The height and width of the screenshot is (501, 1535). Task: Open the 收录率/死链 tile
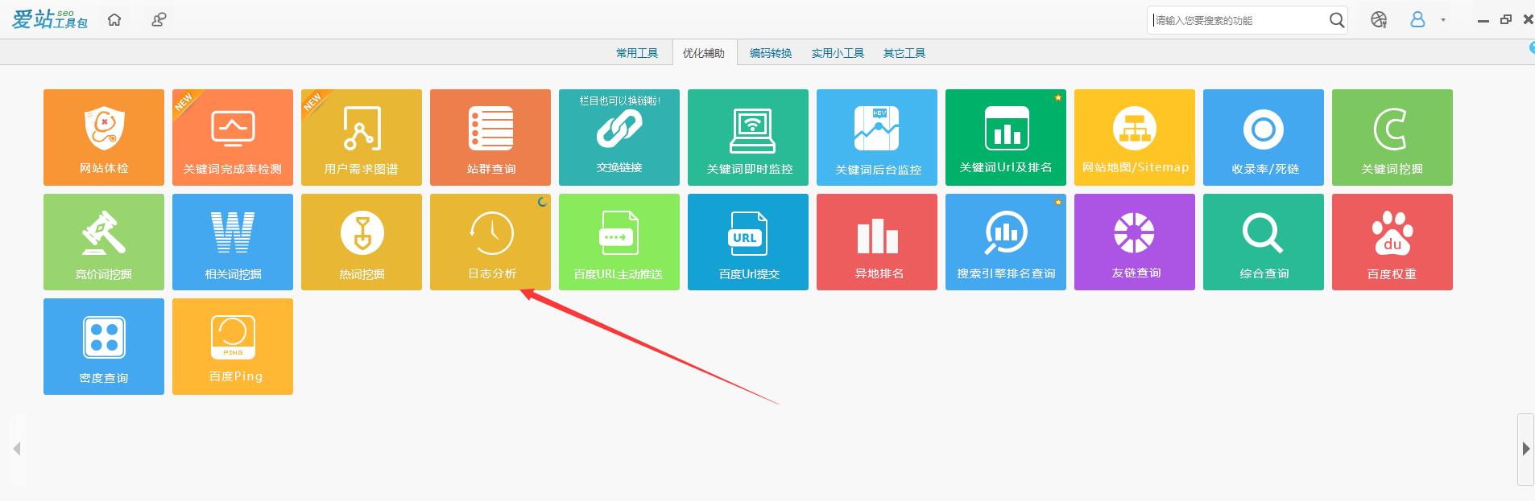point(1264,138)
